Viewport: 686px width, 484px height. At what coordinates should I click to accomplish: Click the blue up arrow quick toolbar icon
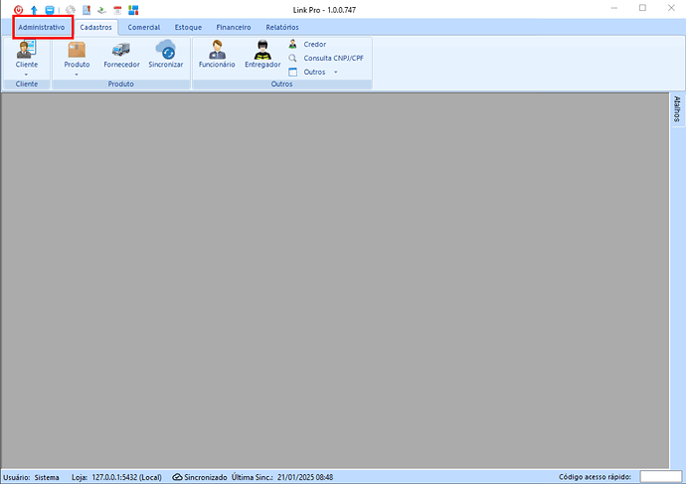[x=33, y=9]
